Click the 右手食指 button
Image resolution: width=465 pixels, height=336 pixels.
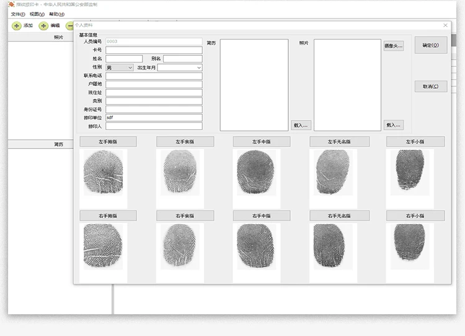185,216
